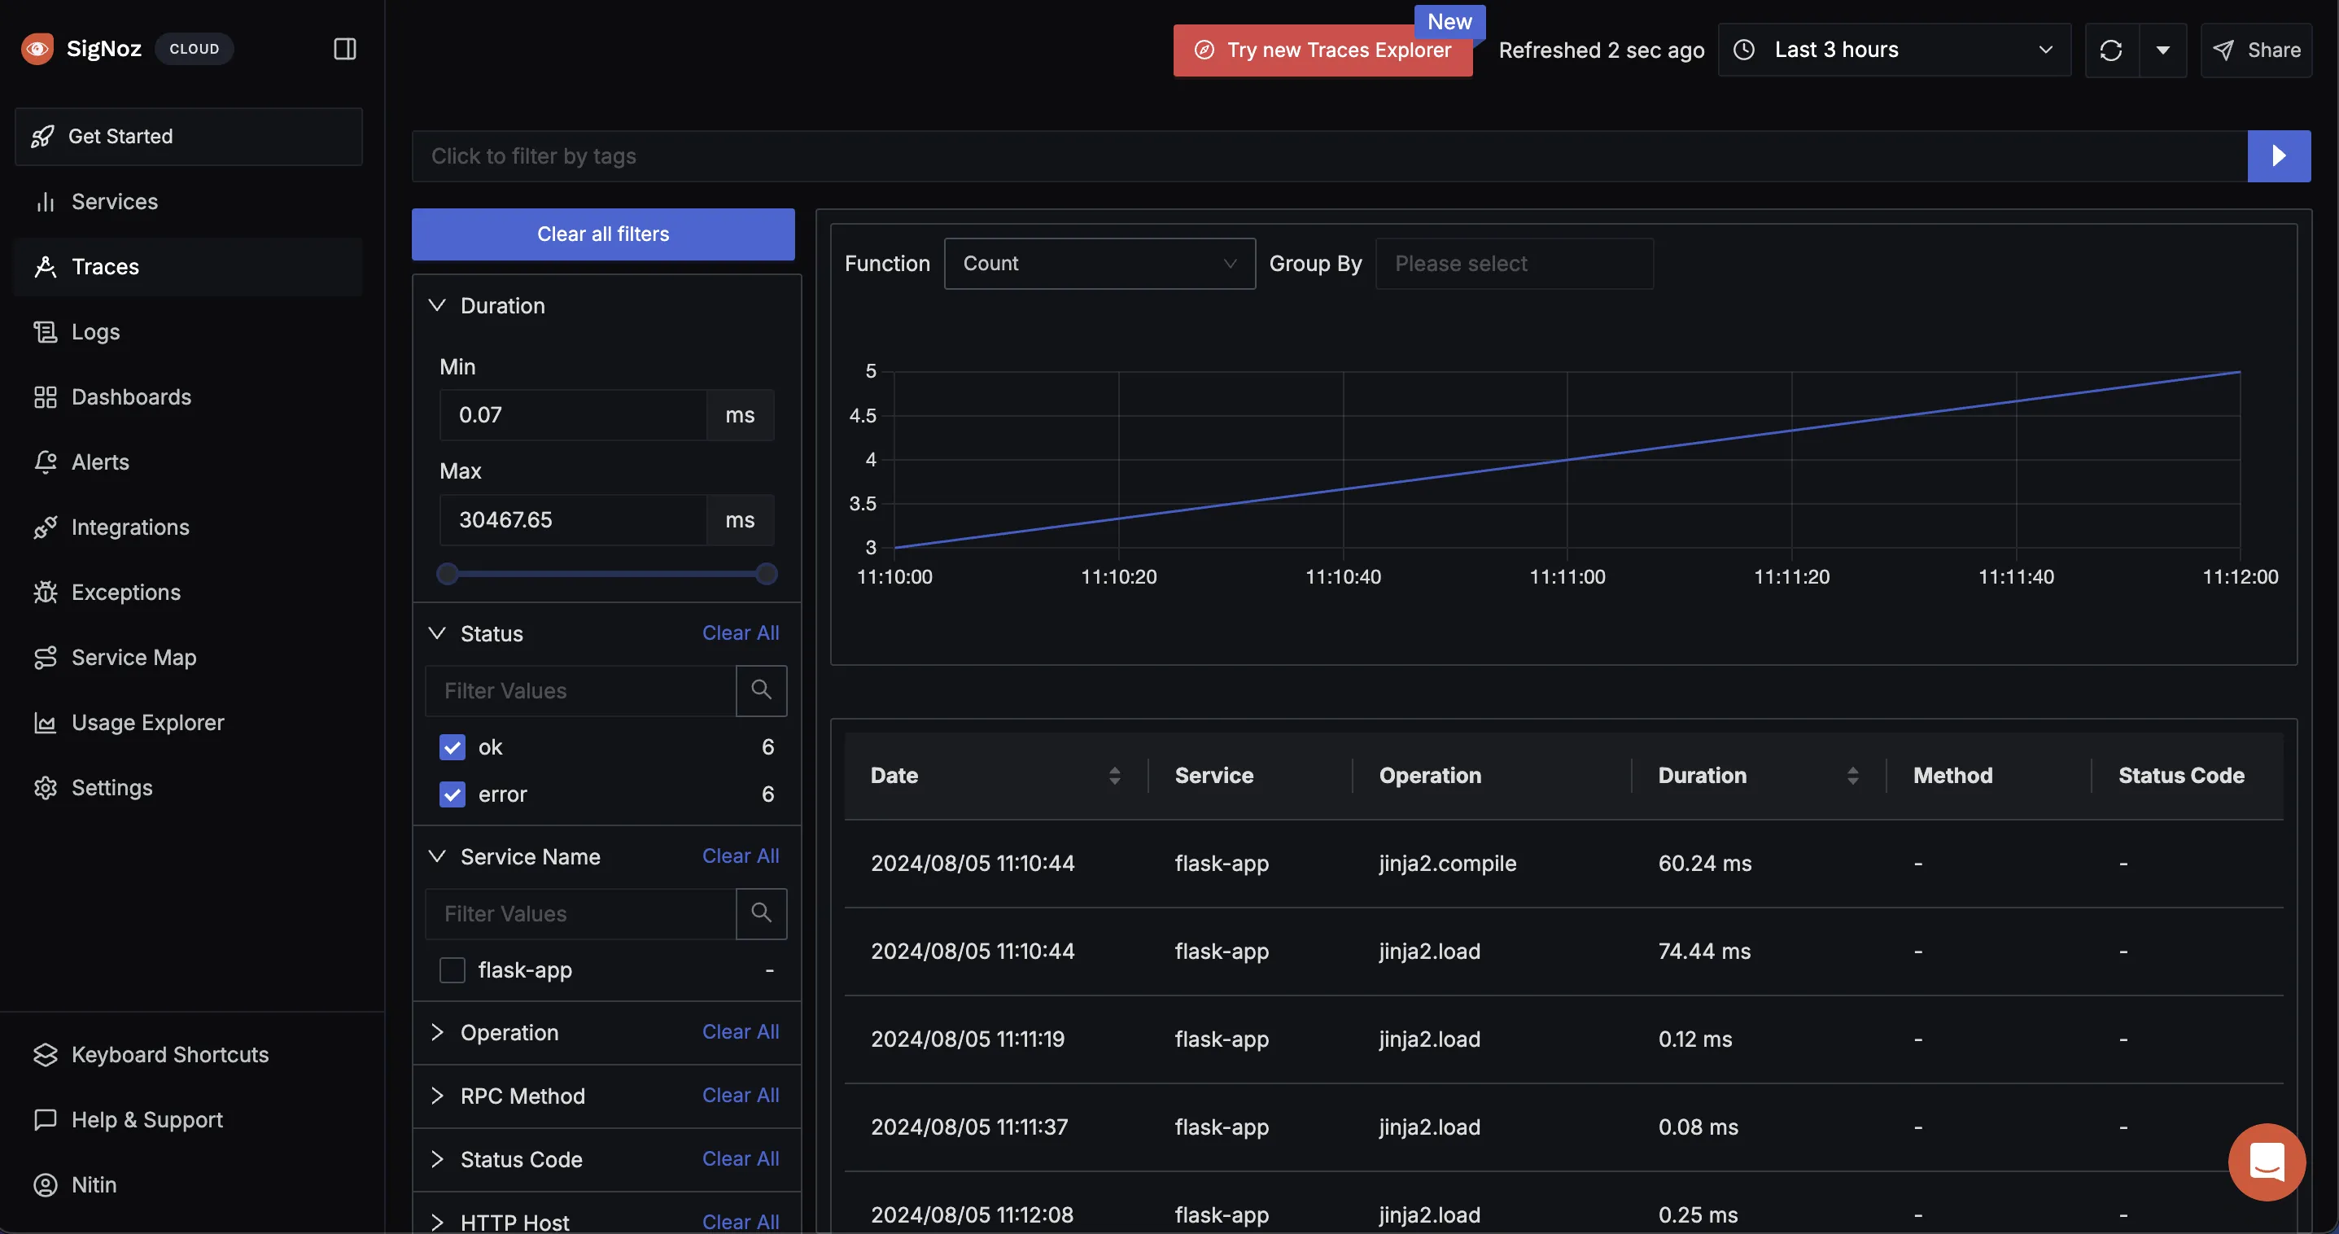The width and height of the screenshot is (2339, 1234).
Task: Click the SigNoz eye logo icon
Action: click(x=37, y=49)
